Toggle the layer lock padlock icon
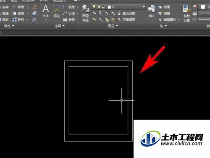Viewport: 210px width, 158px height. (104, 7)
